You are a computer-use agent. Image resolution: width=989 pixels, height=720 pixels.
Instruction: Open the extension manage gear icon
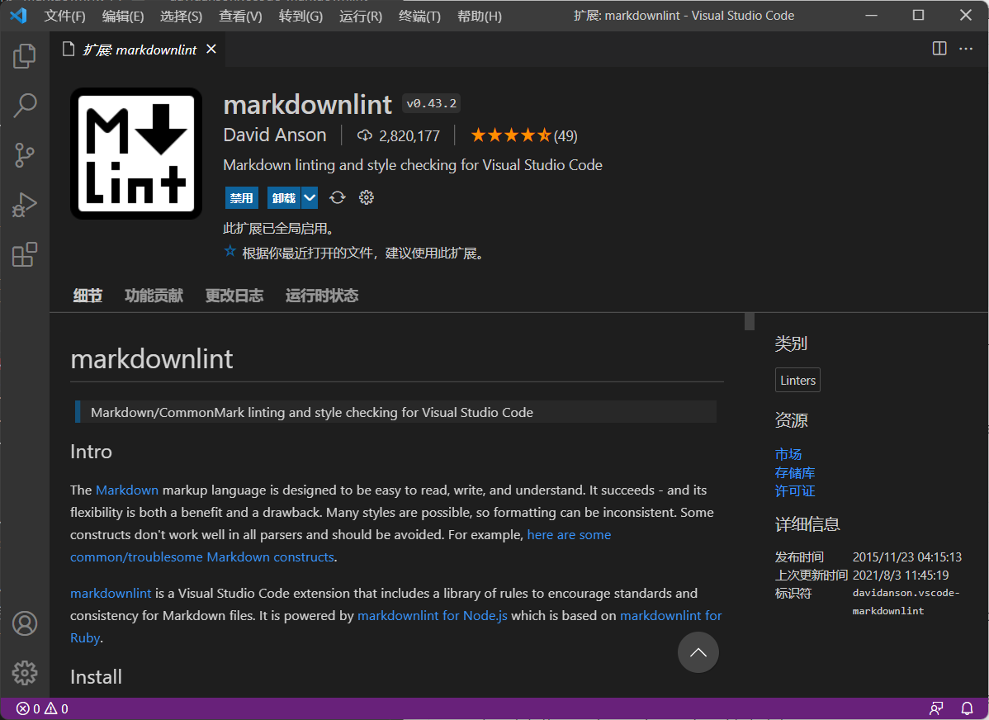[x=367, y=197]
